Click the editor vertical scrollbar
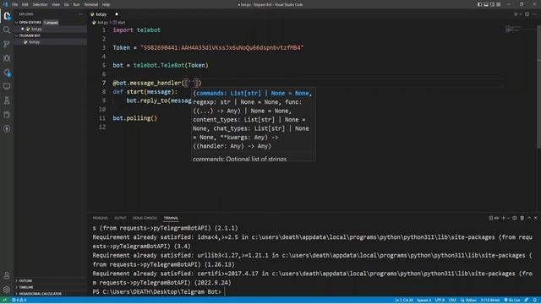 point(538,86)
